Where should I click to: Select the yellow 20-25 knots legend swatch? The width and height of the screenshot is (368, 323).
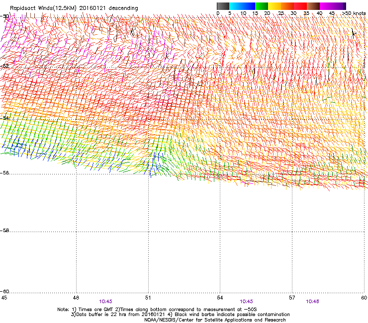tap(275, 6)
